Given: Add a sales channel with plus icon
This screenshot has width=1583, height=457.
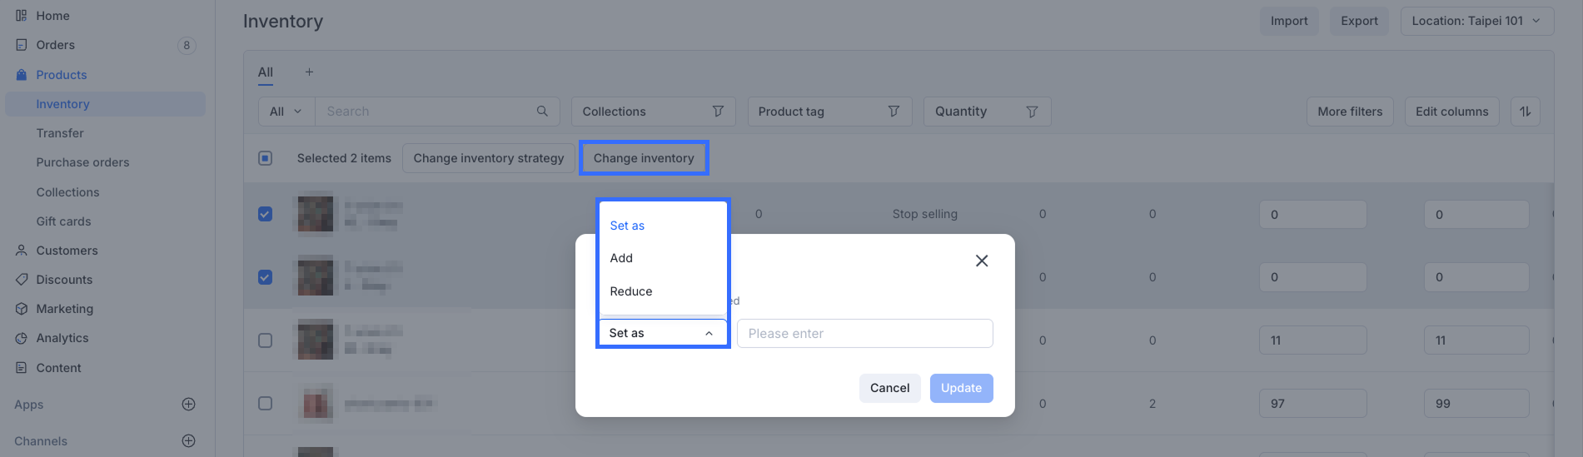Looking at the screenshot, I should pyautogui.click(x=189, y=441).
